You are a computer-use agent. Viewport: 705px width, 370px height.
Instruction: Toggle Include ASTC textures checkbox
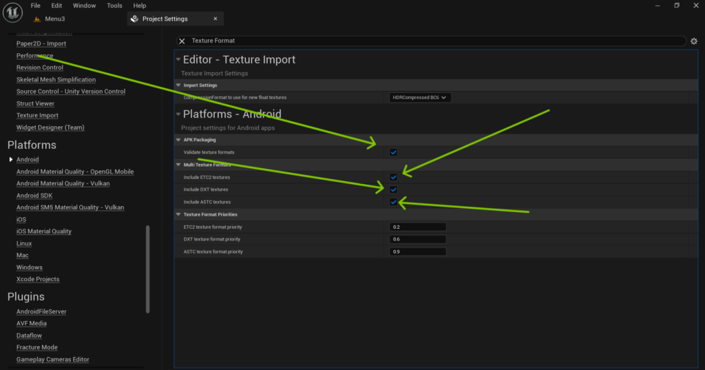click(x=393, y=202)
